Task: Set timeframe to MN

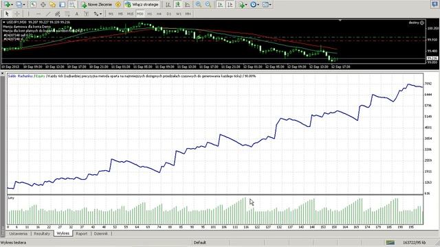Action: tap(188, 14)
